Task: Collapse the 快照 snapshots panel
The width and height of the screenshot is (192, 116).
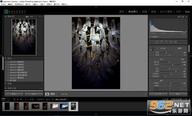Action: click(x=6, y=84)
